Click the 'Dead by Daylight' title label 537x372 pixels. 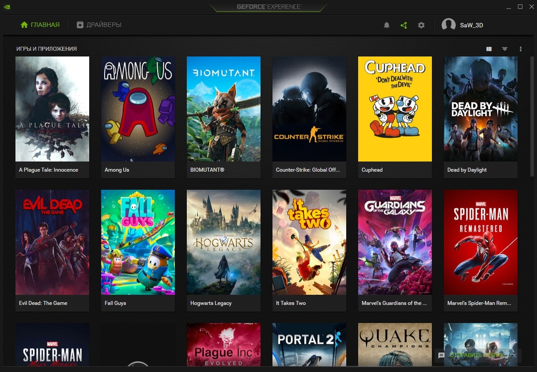coord(467,170)
